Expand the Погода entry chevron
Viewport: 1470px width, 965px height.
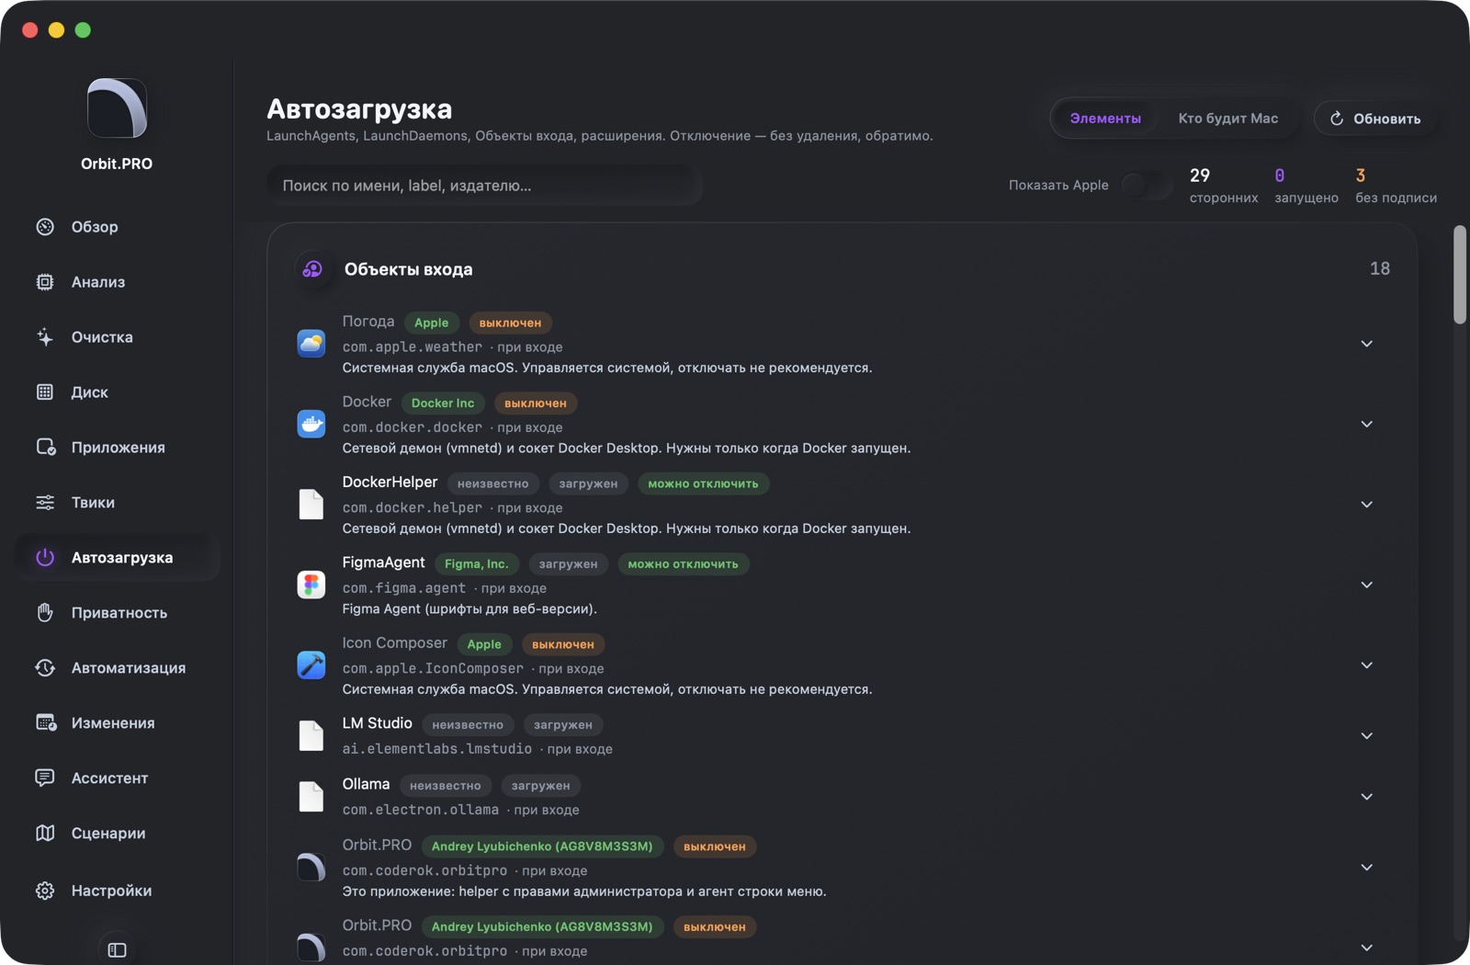1367,344
